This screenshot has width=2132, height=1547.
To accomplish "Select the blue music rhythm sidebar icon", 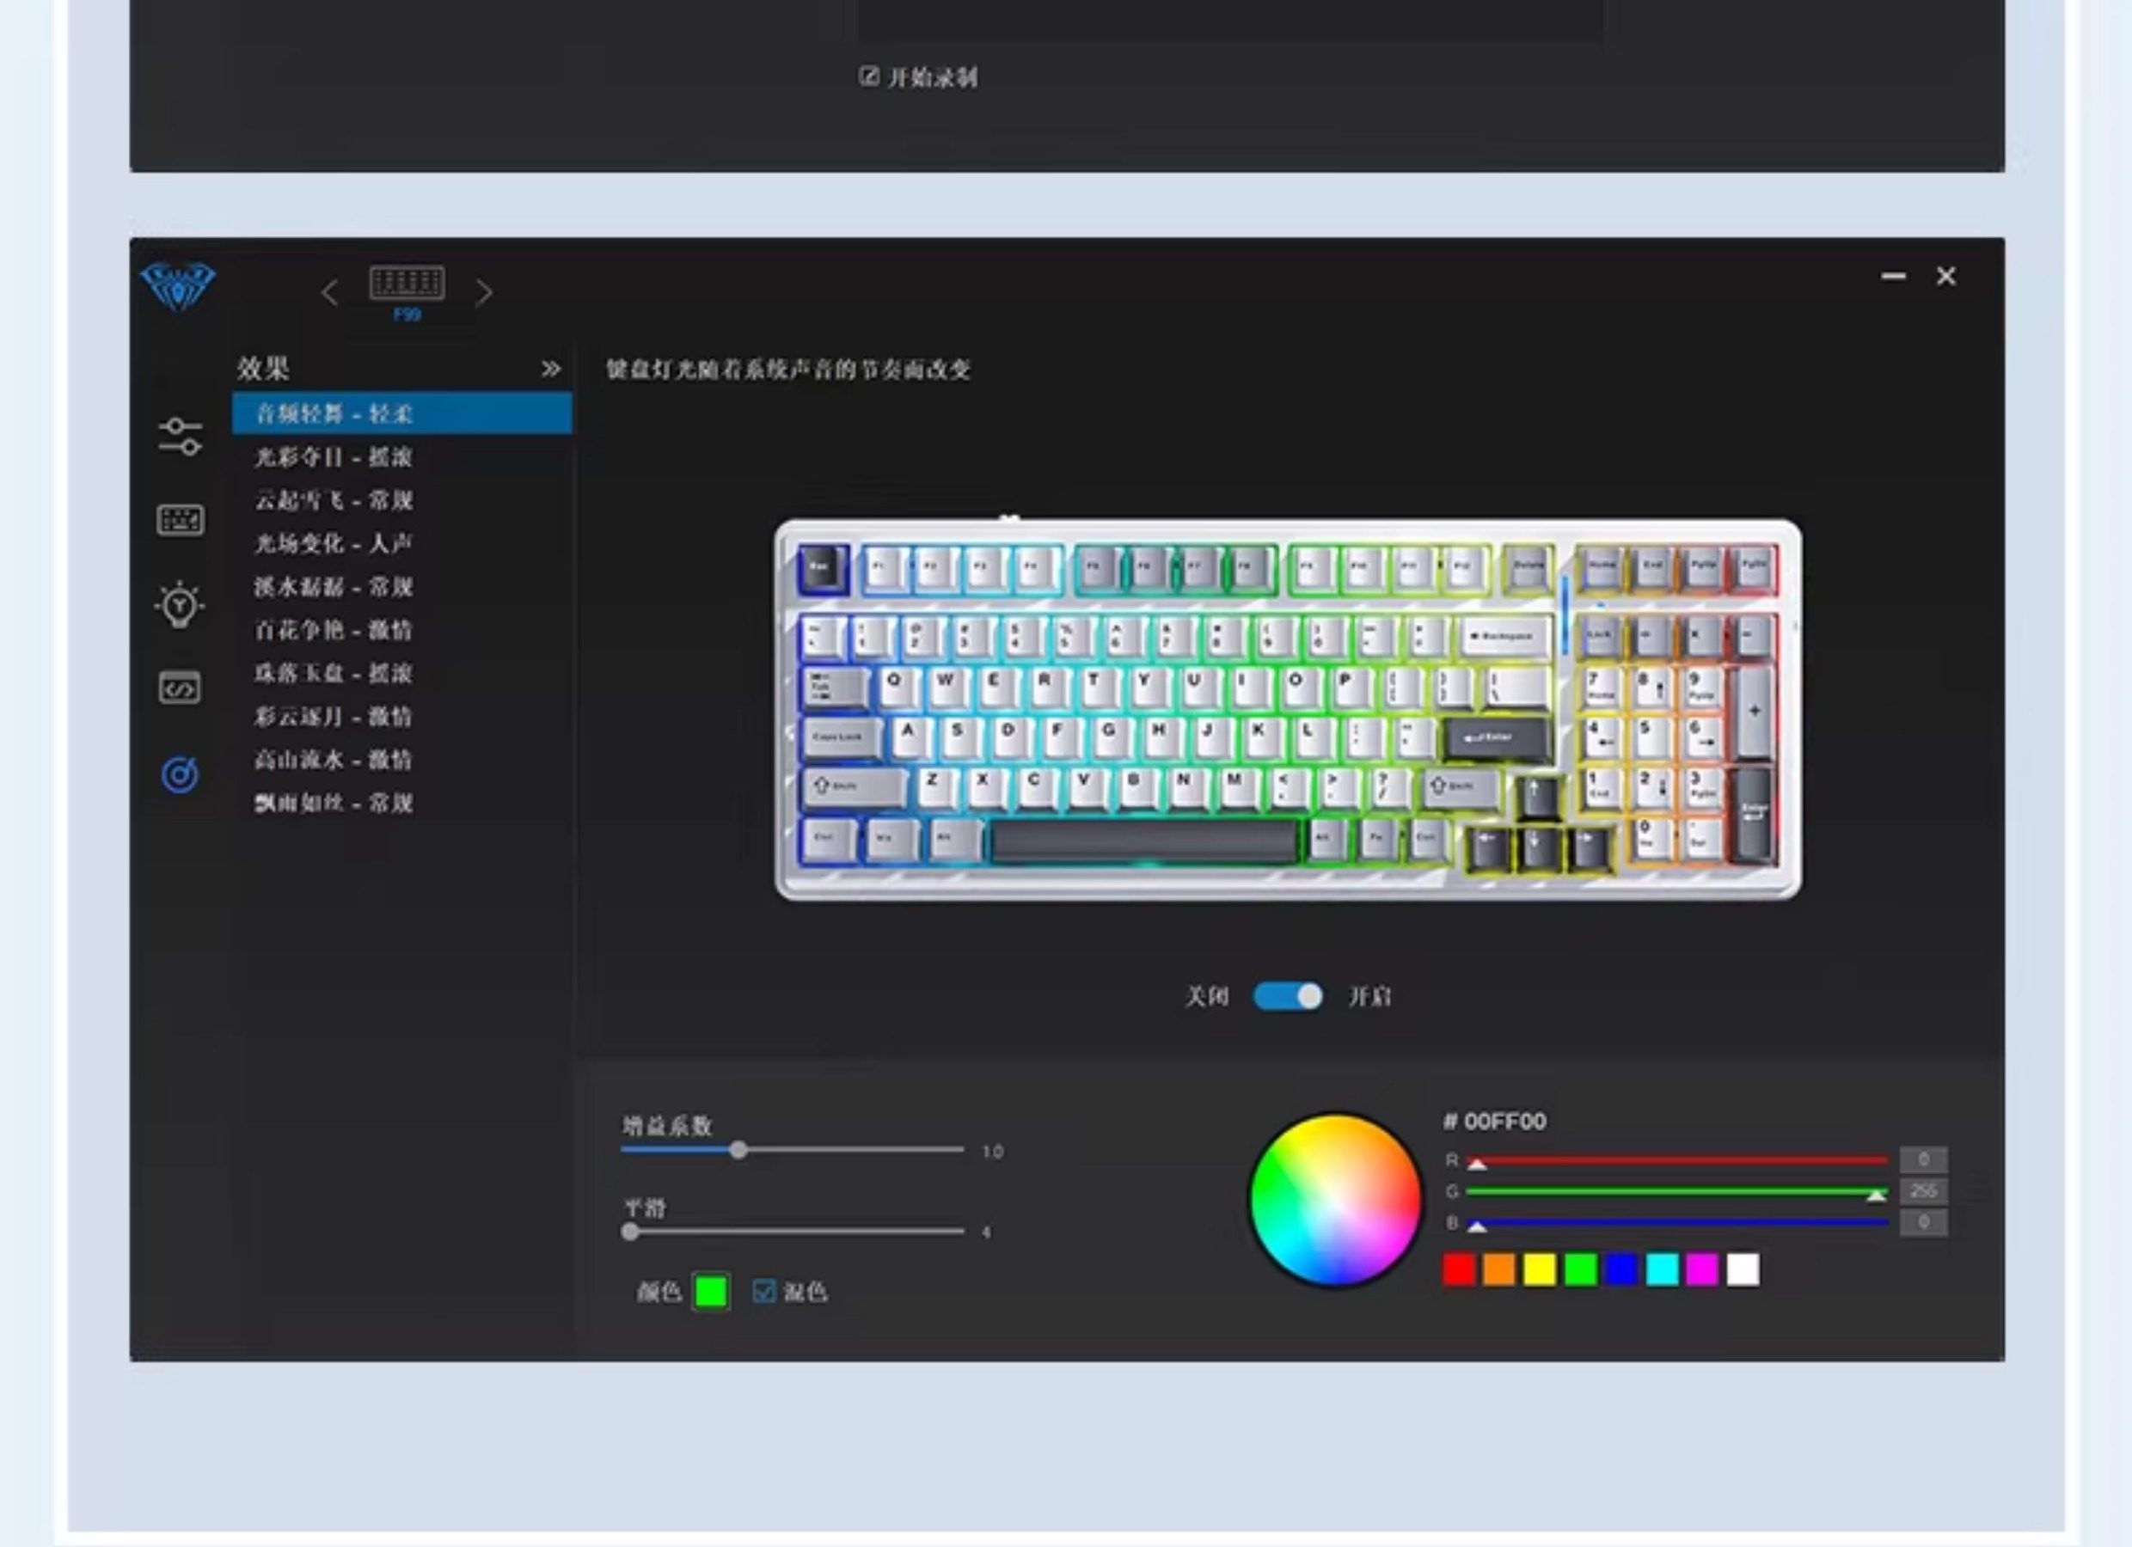I will pyautogui.click(x=180, y=774).
